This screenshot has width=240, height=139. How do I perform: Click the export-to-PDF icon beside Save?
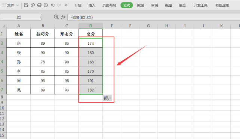(33, 5)
